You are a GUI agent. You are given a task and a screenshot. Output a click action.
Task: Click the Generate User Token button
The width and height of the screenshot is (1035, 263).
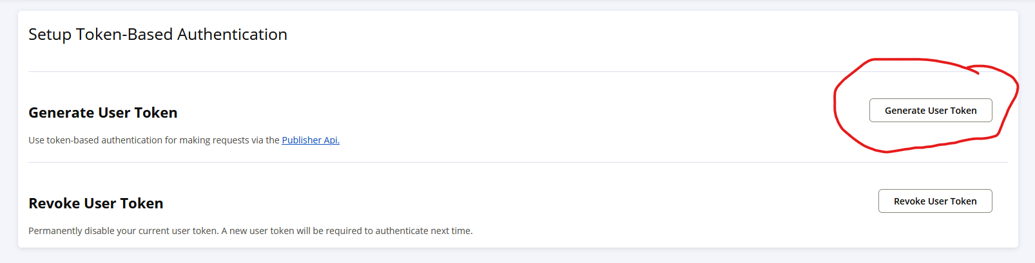931,111
